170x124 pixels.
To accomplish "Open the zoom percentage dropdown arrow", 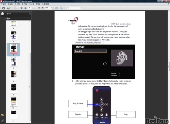I will tap(51, 8).
